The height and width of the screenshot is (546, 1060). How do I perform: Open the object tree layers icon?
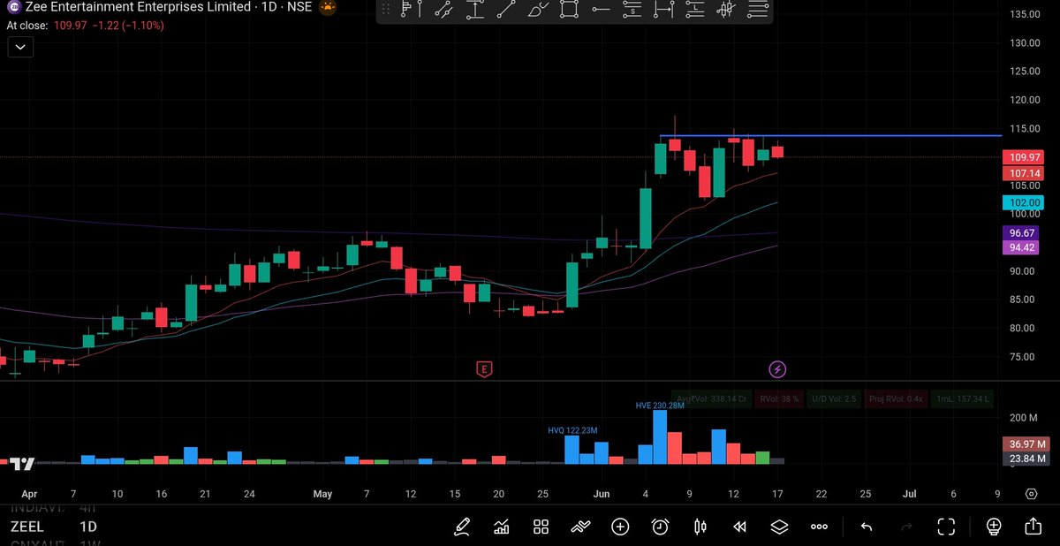(778, 527)
